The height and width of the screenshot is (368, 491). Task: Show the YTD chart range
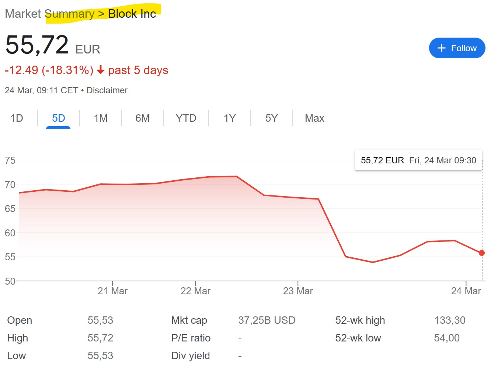pos(186,118)
